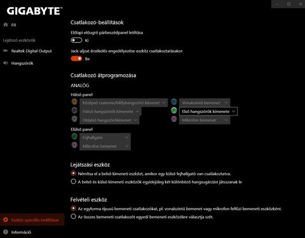The height and width of the screenshot is (238, 305).
Task: Click the orange rear panel jack icon
Action: coord(74,102)
